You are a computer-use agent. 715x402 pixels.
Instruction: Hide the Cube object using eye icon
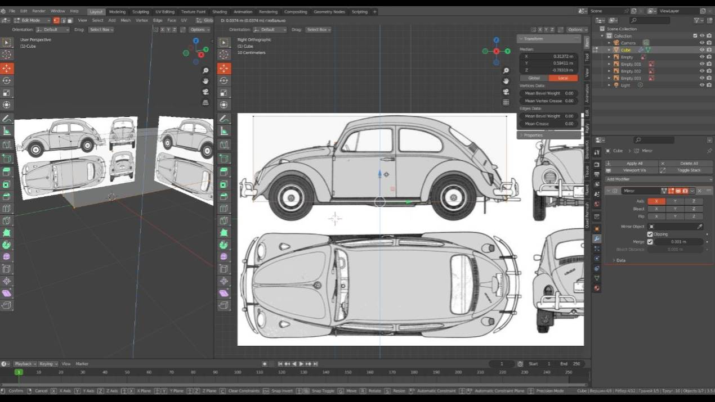tap(701, 50)
